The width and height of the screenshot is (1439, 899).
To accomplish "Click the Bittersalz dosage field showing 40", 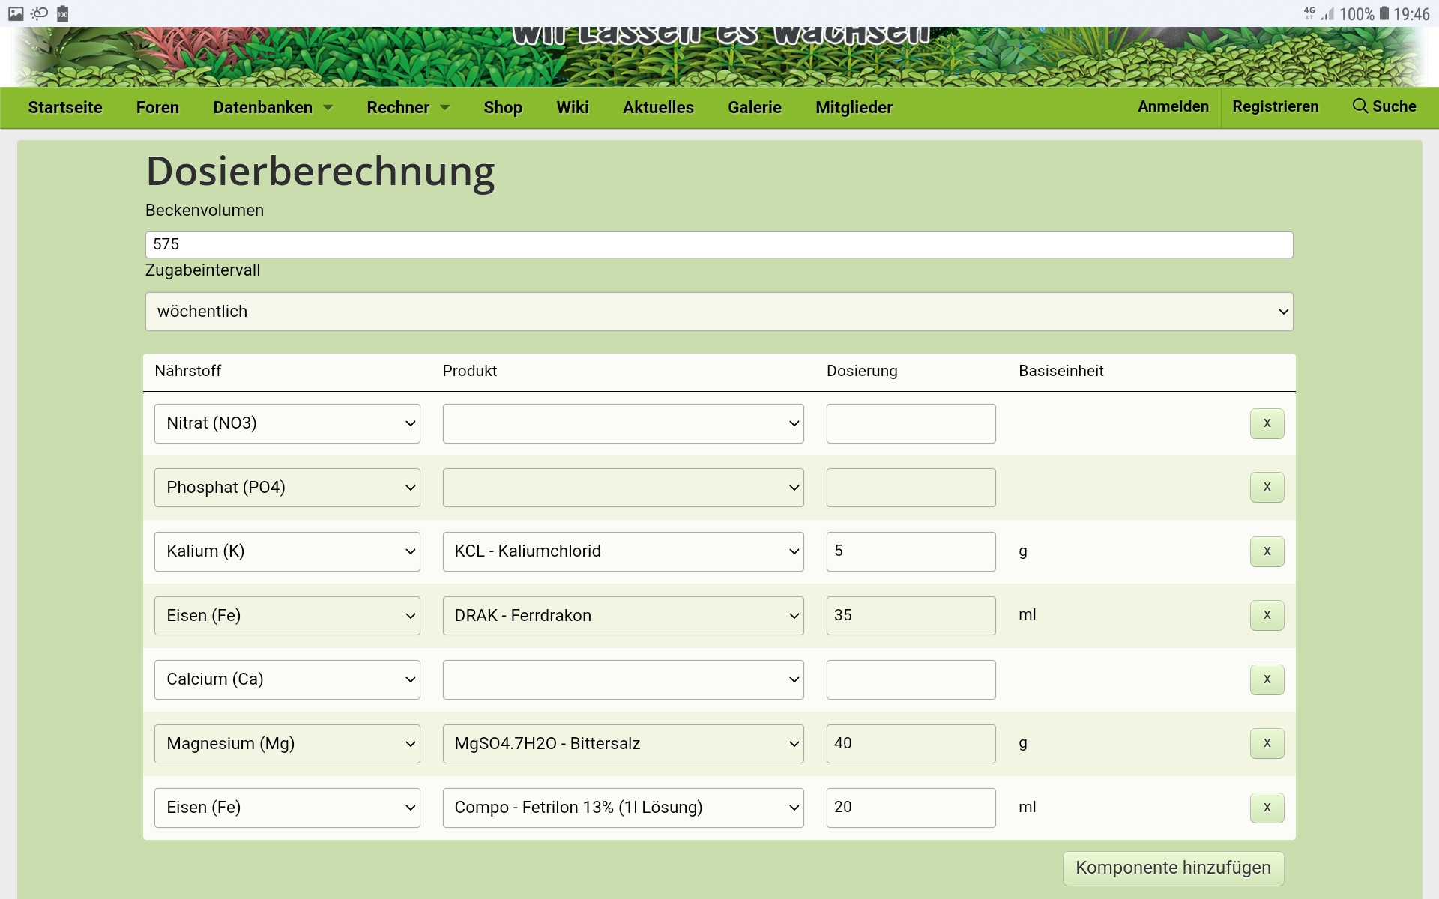I will click(x=911, y=743).
